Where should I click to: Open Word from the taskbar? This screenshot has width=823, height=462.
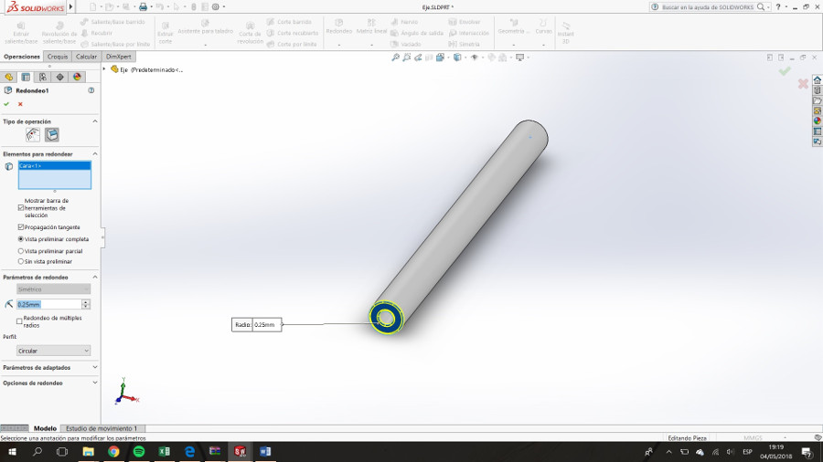pyautogui.click(x=265, y=452)
